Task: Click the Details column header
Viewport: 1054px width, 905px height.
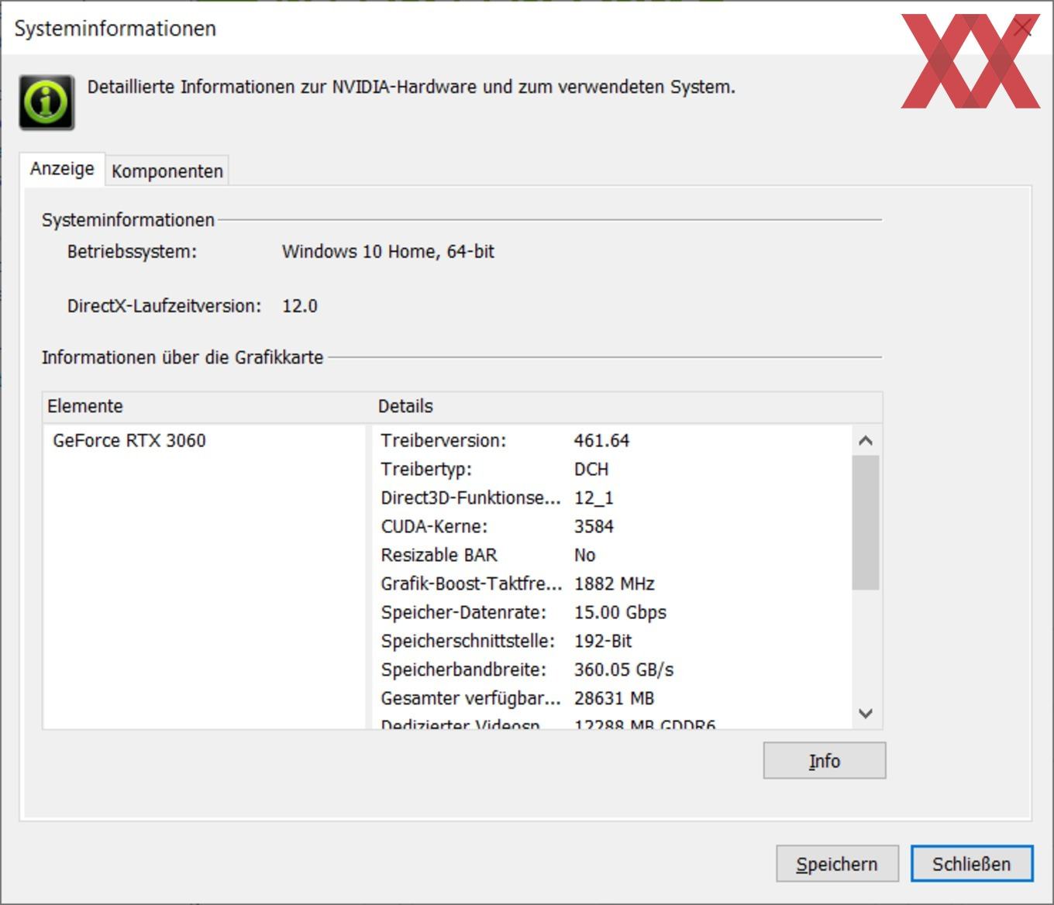Action: click(628, 407)
